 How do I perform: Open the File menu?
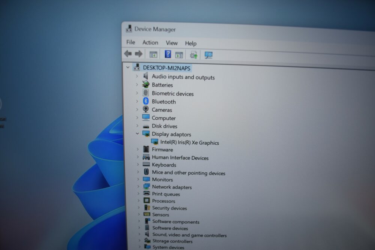coord(130,42)
